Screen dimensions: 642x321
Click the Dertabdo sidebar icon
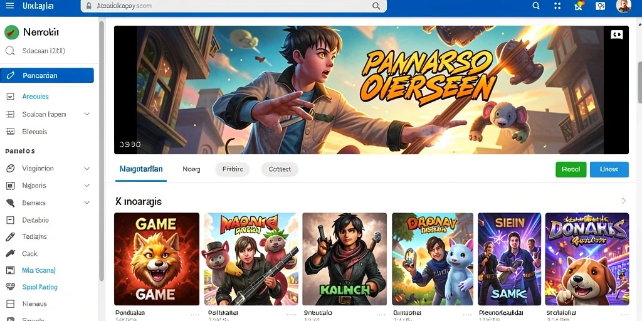click(10, 220)
